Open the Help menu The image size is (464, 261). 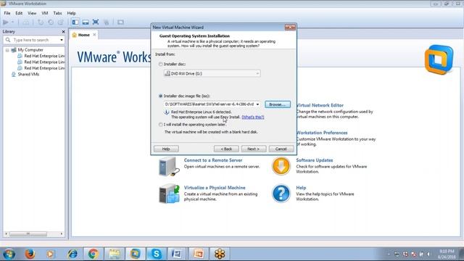pos(71,13)
